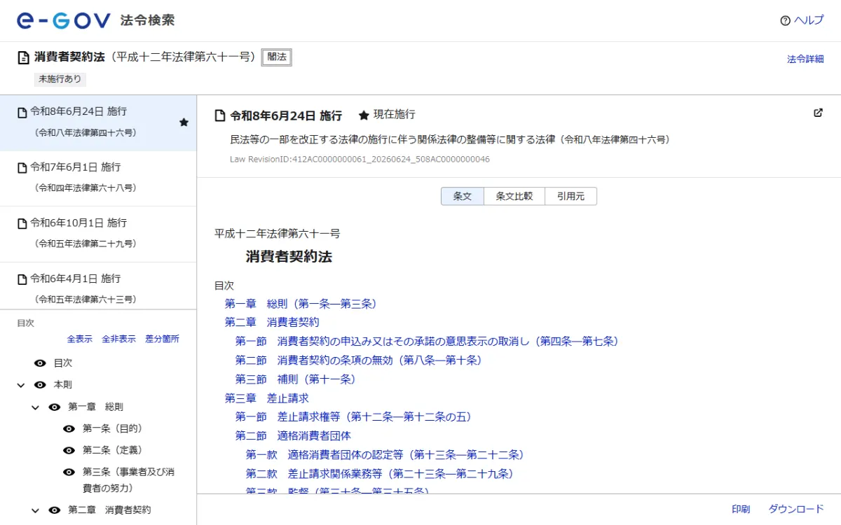This screenshot has height=525, width=841.
Task: Click the 印刷 button
Action: 741,509
